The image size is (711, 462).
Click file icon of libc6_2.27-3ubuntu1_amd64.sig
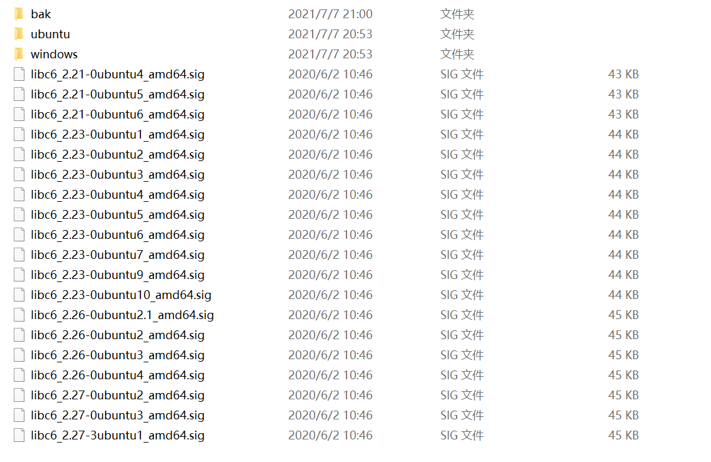click(x=19, y=435)
